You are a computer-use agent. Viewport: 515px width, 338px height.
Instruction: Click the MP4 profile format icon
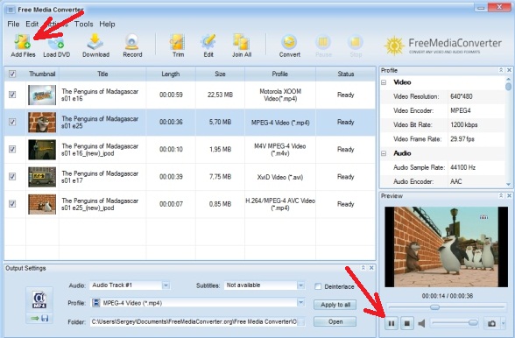pos(39,300)
